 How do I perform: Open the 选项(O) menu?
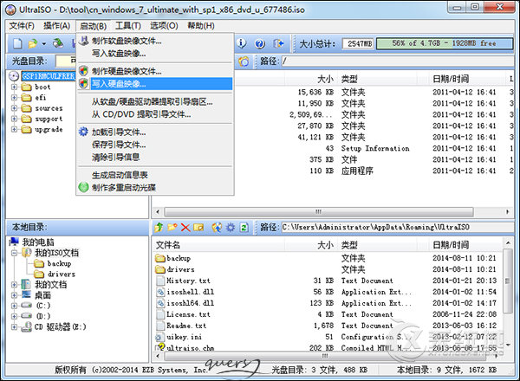coord(164,26)
